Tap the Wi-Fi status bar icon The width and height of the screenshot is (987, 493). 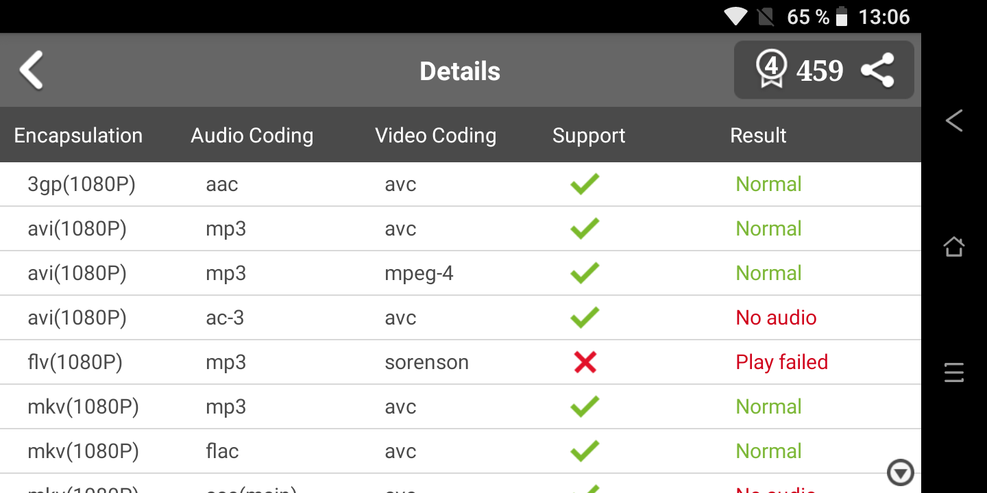point(735,16)
